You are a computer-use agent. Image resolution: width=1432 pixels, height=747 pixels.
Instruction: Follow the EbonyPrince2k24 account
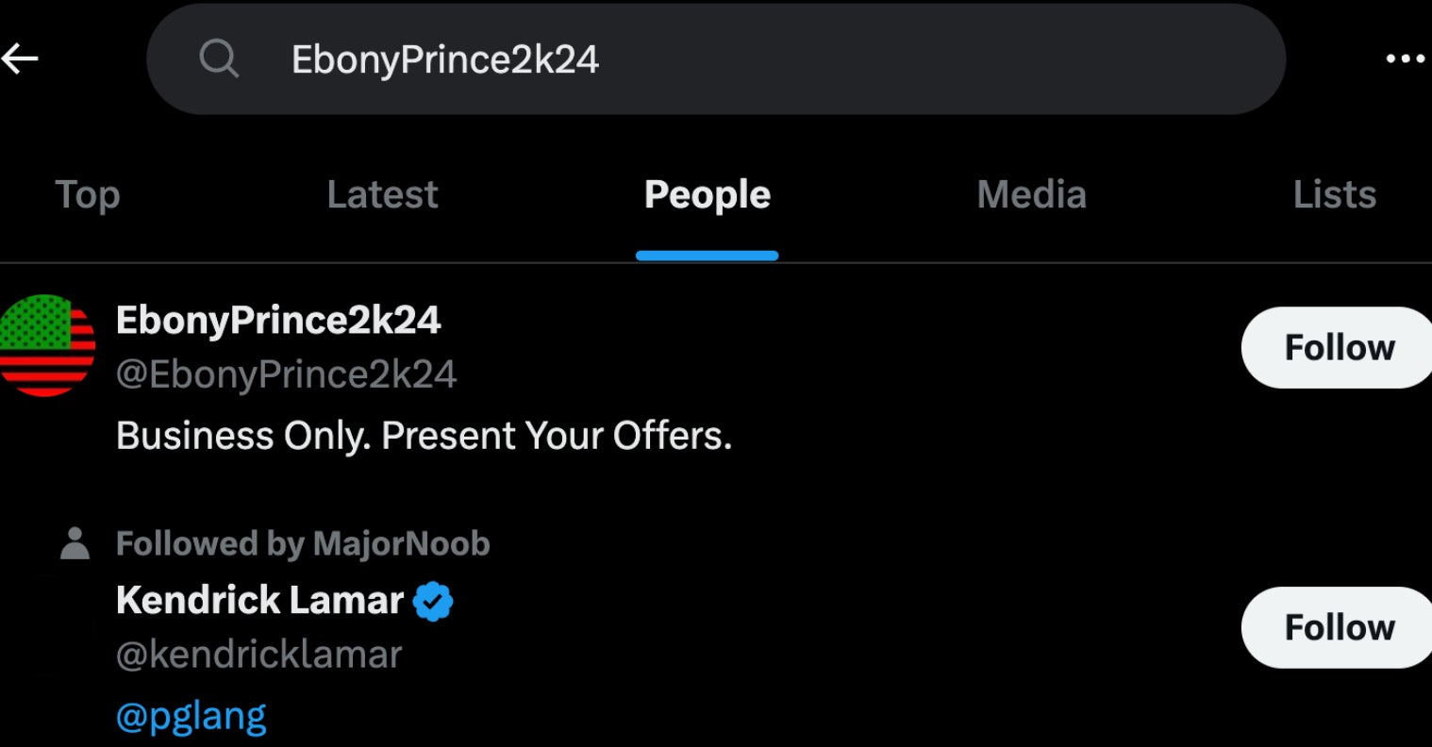pos(1339,347)
